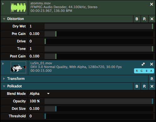
Task: Expand the Transform section
Action: [4, 79]
